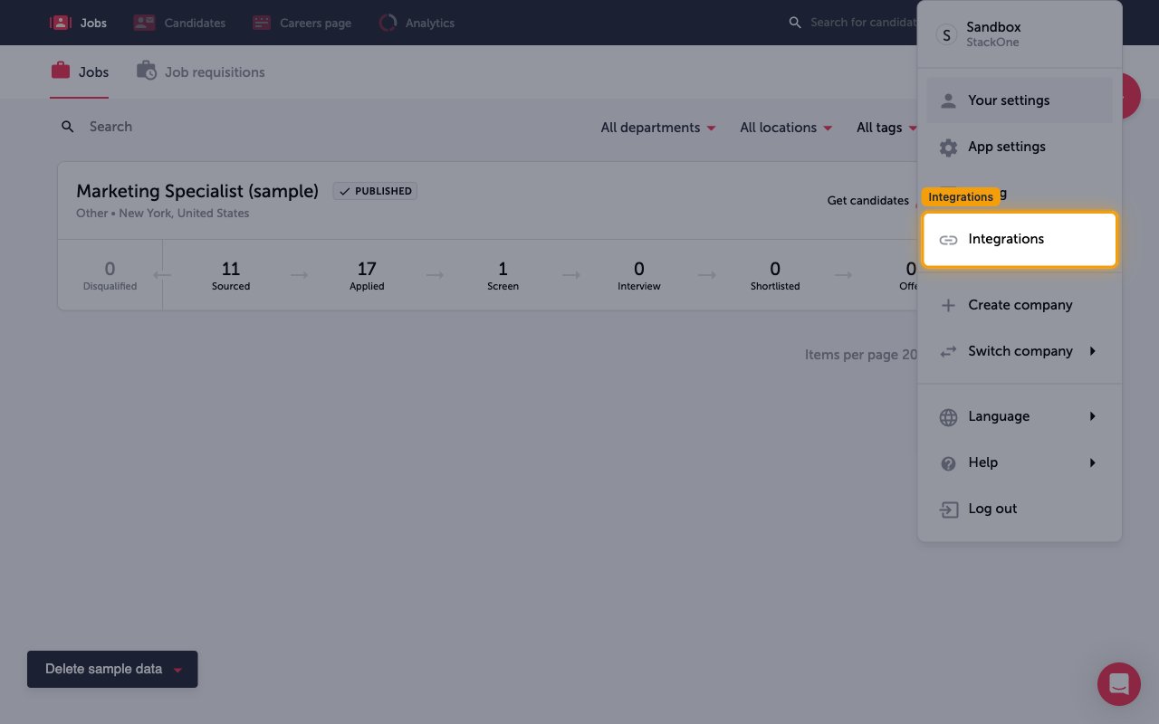The width and height of the screenshot is (1159, 724).
Task: Click the Analytics ring icon
Action: [x=388, y=23]
